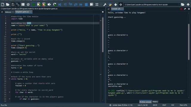Image resolution: width=191 pixels, height=107 pixels.
Task: Stop debugging with the square icon
Action: [x=86, y=5]
